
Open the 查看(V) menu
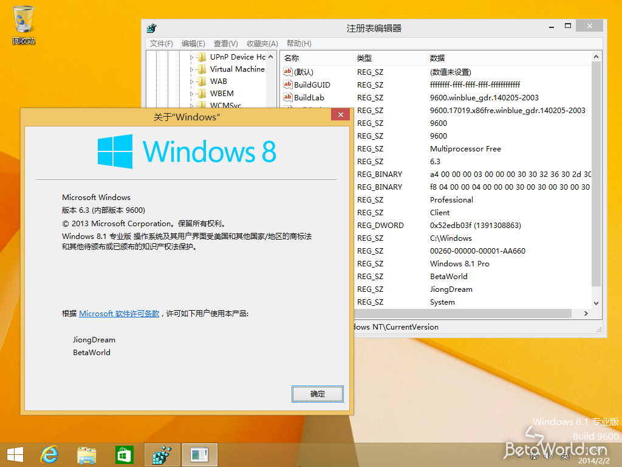pyautogui.click(x=225, y=44)
